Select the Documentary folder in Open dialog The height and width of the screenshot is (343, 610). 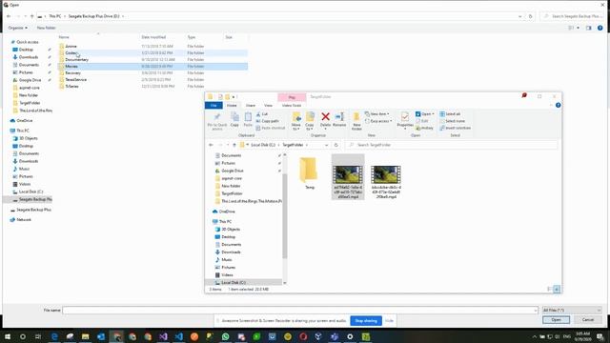(152, 59)
